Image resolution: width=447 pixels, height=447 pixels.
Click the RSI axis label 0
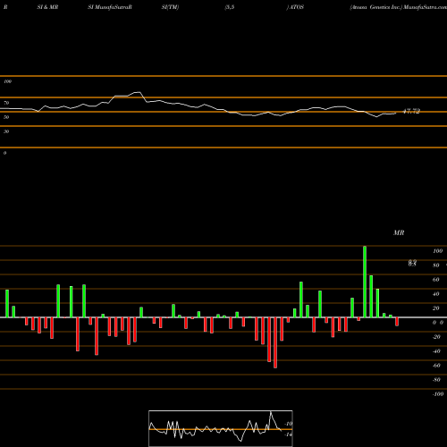pyautogui.click(x=4, y=153)
